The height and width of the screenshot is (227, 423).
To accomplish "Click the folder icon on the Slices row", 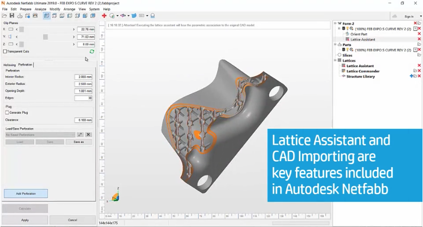I will 419,55.
